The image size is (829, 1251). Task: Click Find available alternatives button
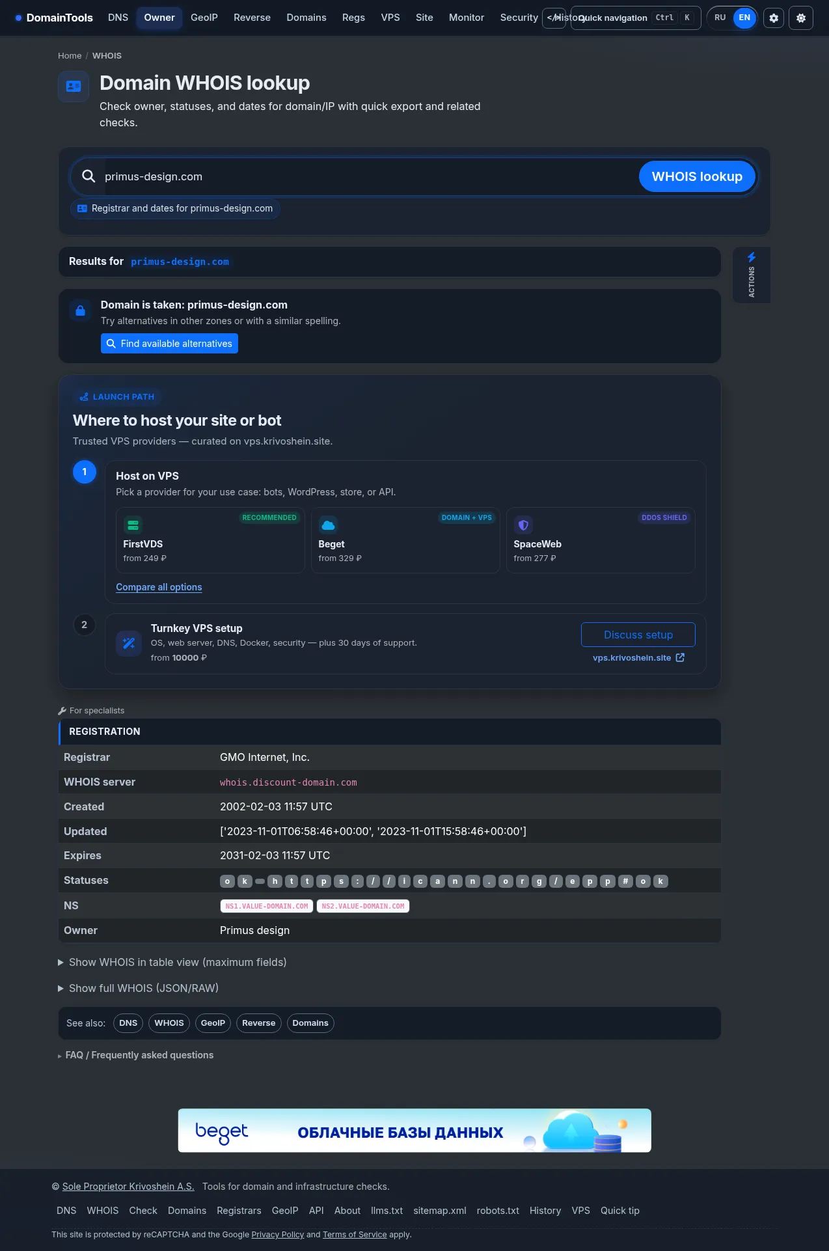[x=169, y=344]
